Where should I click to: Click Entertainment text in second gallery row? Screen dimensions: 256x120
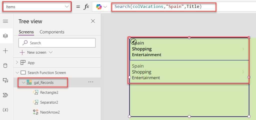[146, 78]
